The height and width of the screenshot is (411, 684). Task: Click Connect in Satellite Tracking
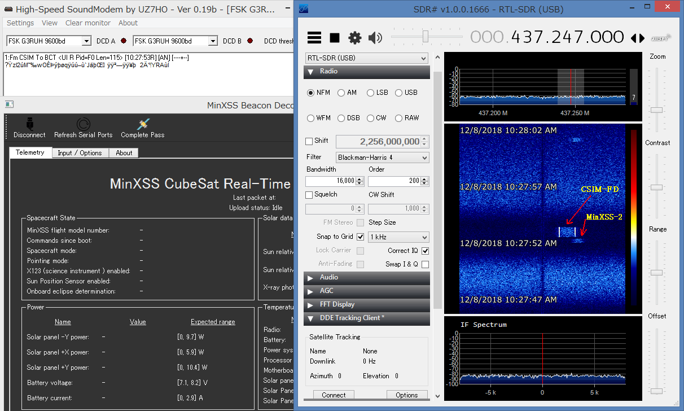[334, 395]
